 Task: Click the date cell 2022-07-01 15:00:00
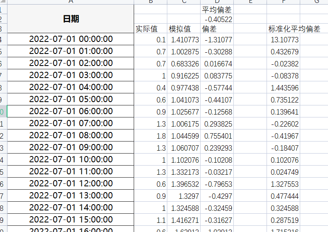71,220
